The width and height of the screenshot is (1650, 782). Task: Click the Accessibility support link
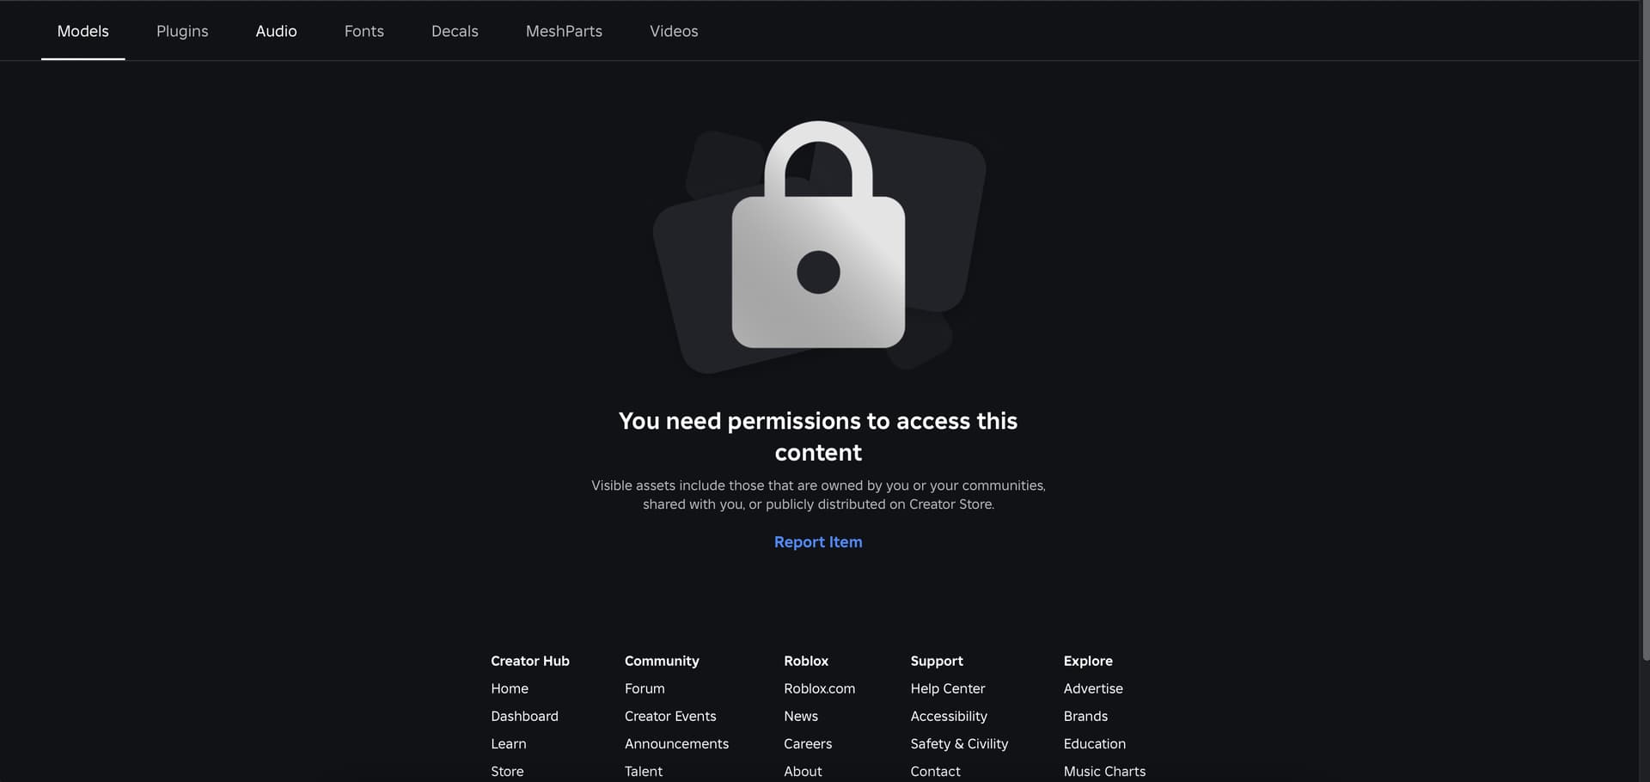[949, 716]
